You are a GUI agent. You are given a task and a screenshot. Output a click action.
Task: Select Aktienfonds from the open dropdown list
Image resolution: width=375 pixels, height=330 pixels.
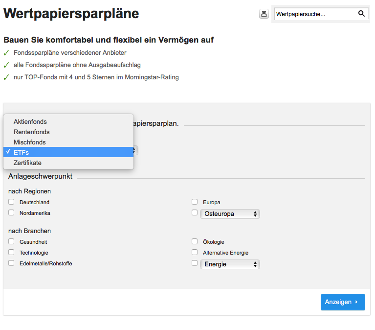(30, 121)
